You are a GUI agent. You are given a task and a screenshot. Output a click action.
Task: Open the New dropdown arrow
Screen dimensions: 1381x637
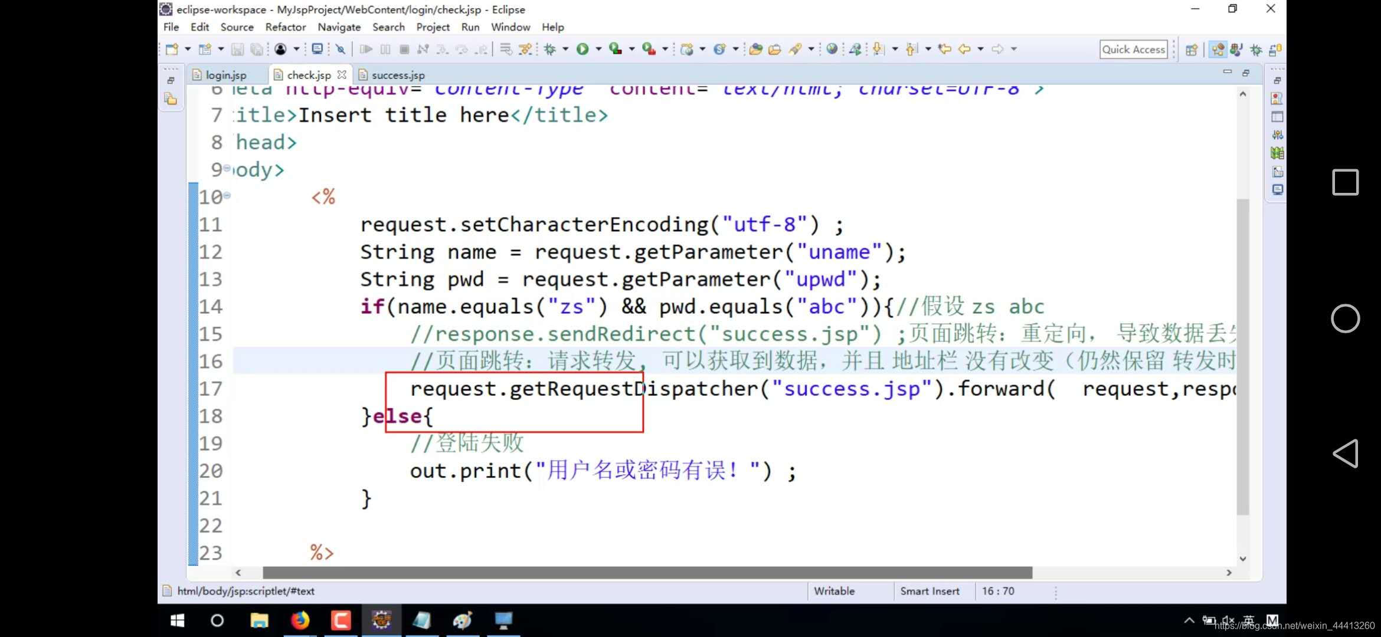coord(188,50)
